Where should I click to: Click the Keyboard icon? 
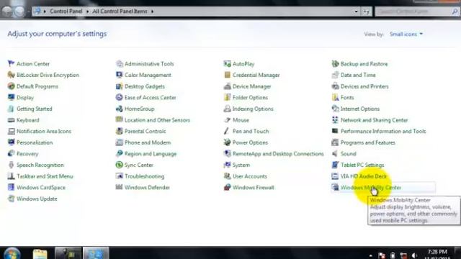click(x=12, y=120)
